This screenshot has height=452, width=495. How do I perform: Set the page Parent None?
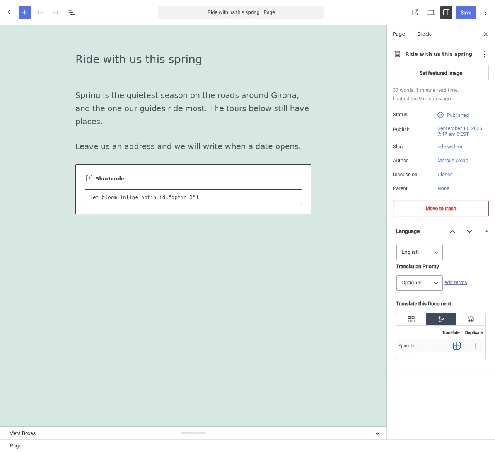(444, 188)
